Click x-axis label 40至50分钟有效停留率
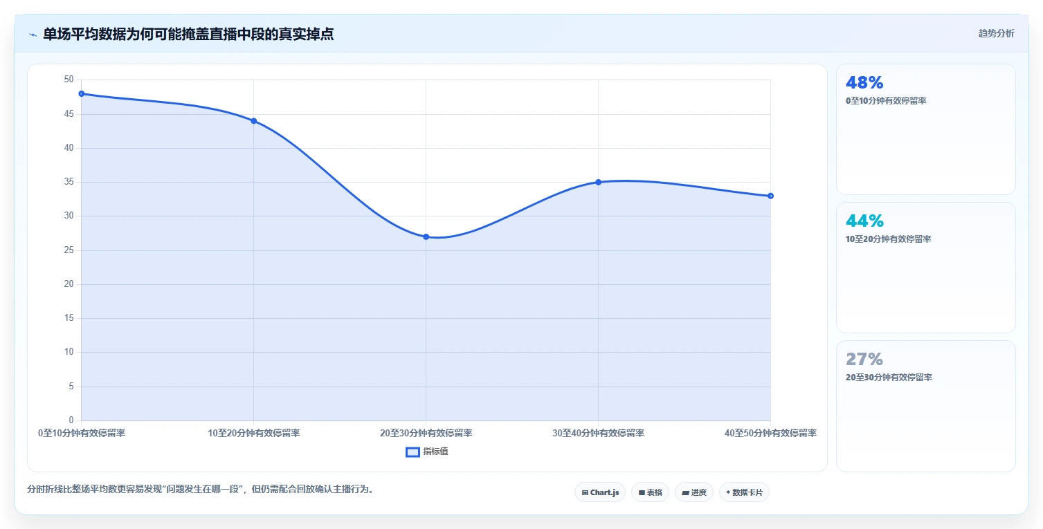This screenshot has width=1043, height=529. [x=770, y=434]
